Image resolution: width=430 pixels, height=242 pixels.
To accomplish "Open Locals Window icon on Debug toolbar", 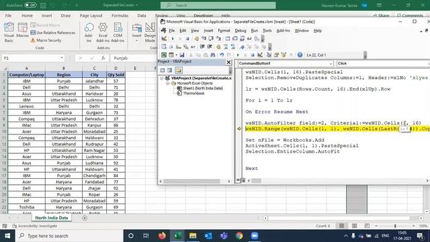I will (x=228, y=38).
